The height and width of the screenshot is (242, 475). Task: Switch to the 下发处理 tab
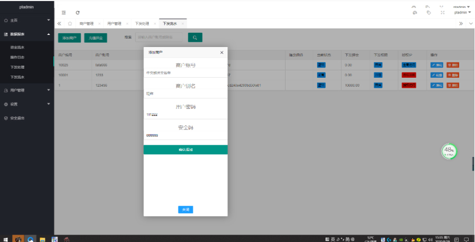[x=142, y=24]
